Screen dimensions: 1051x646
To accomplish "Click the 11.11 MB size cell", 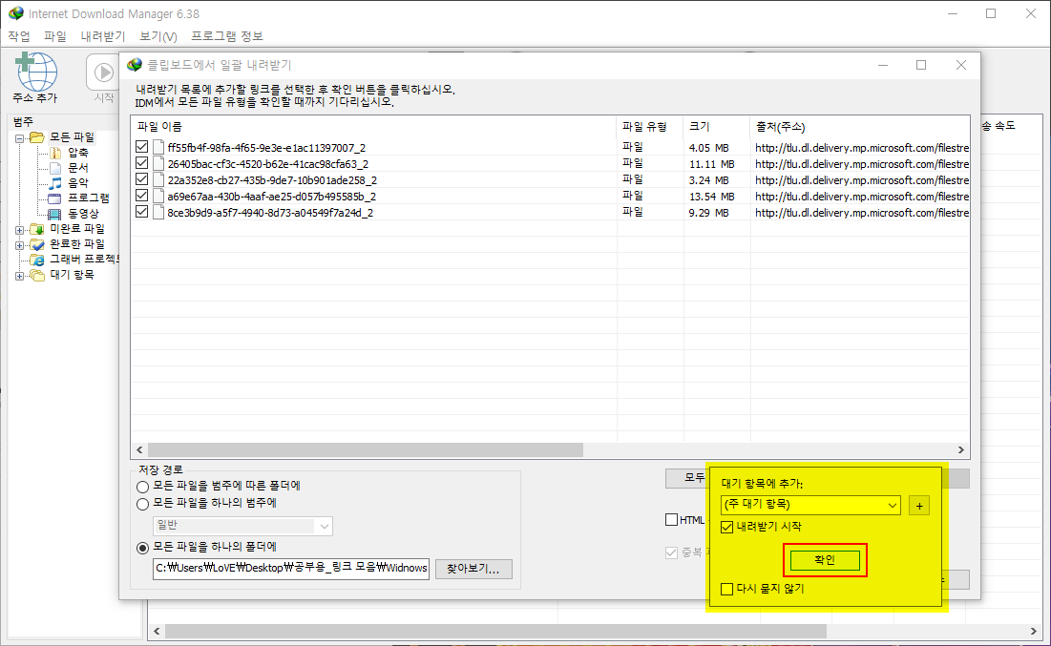I will coord(711,164).
